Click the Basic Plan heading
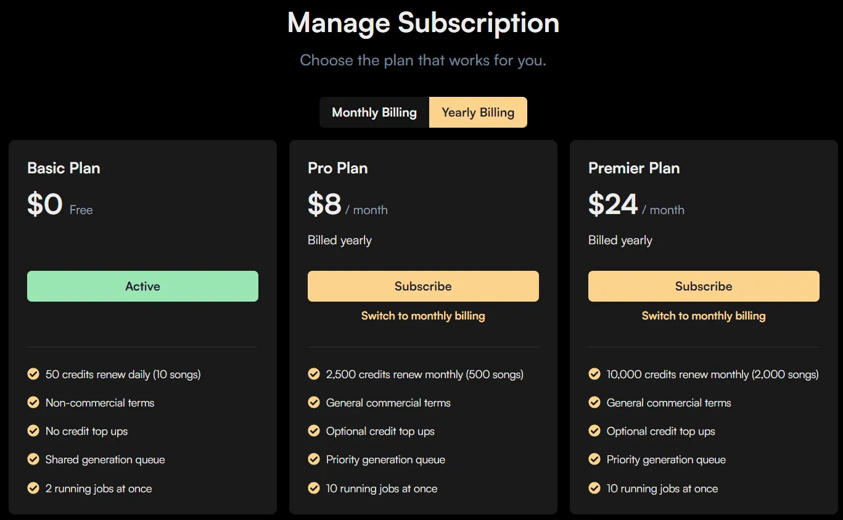The image size is (843, 520). 64,168
